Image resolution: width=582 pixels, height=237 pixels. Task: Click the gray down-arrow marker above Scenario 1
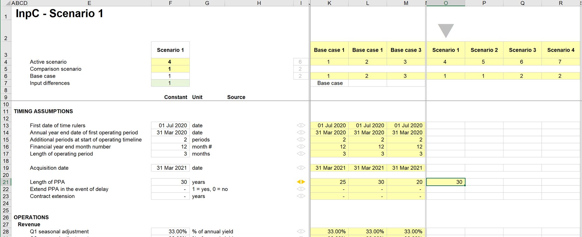pos(446,31)
